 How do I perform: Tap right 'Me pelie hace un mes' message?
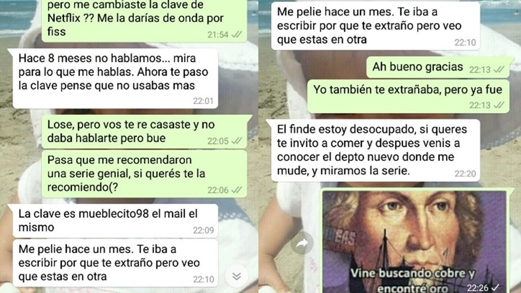[375, 26]
